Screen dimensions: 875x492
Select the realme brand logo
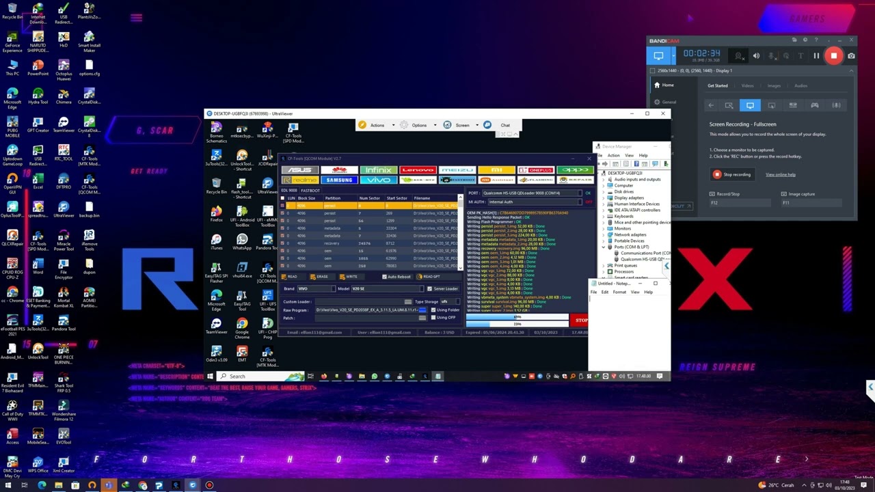(x=299, y=180)
